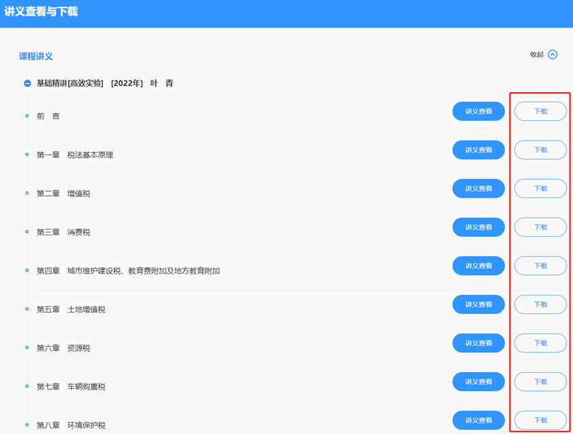Download 第四章 城市维护建设税 handout
573x434 pixels.
tap(540, 265)
